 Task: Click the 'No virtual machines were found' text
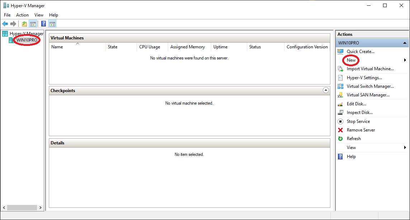coord(189,58)
